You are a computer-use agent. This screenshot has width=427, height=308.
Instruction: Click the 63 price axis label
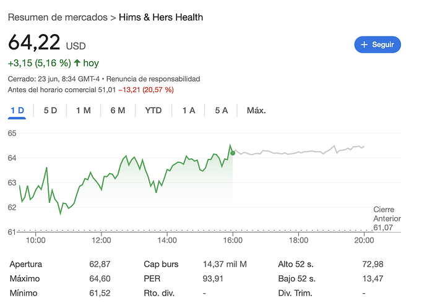coord(12,182)
